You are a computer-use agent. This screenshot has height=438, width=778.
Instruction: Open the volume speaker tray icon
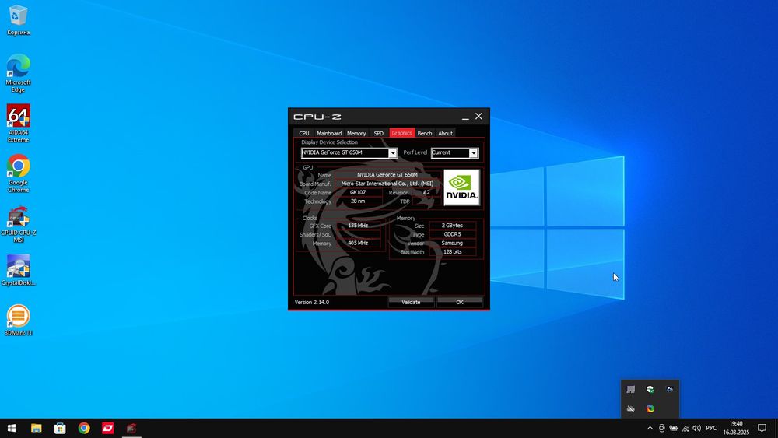(696, 428)
